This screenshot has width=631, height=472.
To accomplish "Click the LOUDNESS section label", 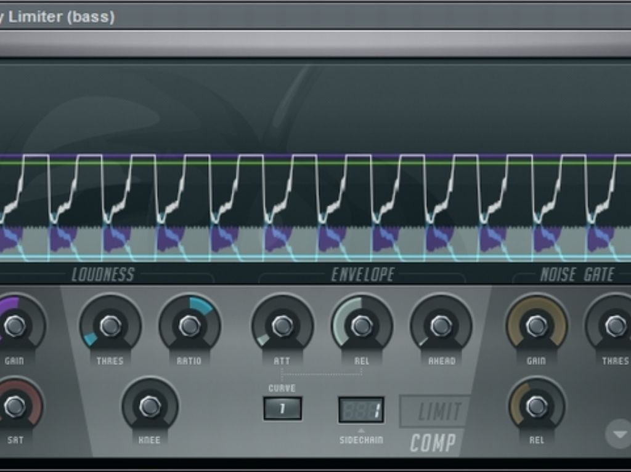I will [103, 274].
